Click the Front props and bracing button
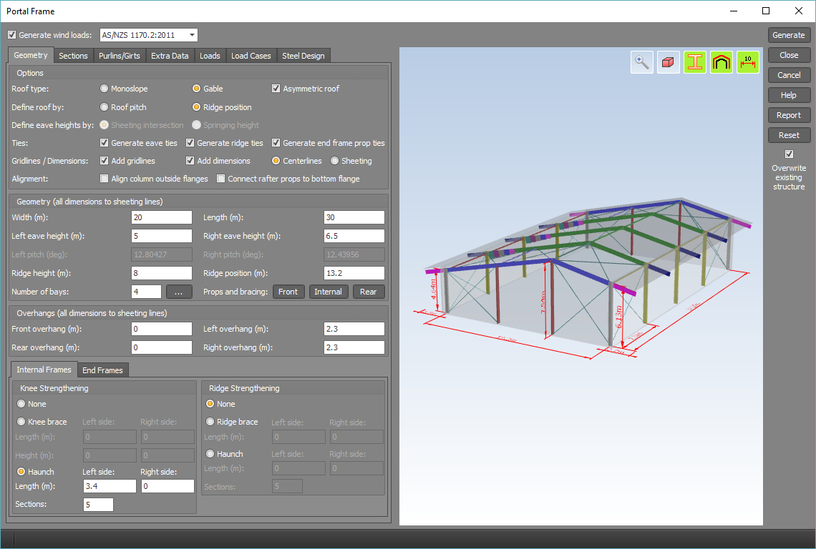 coord(288,292)
